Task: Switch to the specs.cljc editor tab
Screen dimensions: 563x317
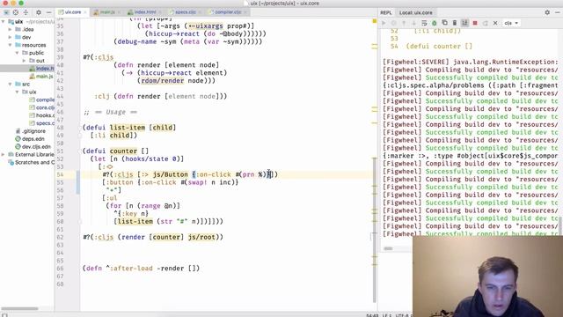Action: point(186,12)
